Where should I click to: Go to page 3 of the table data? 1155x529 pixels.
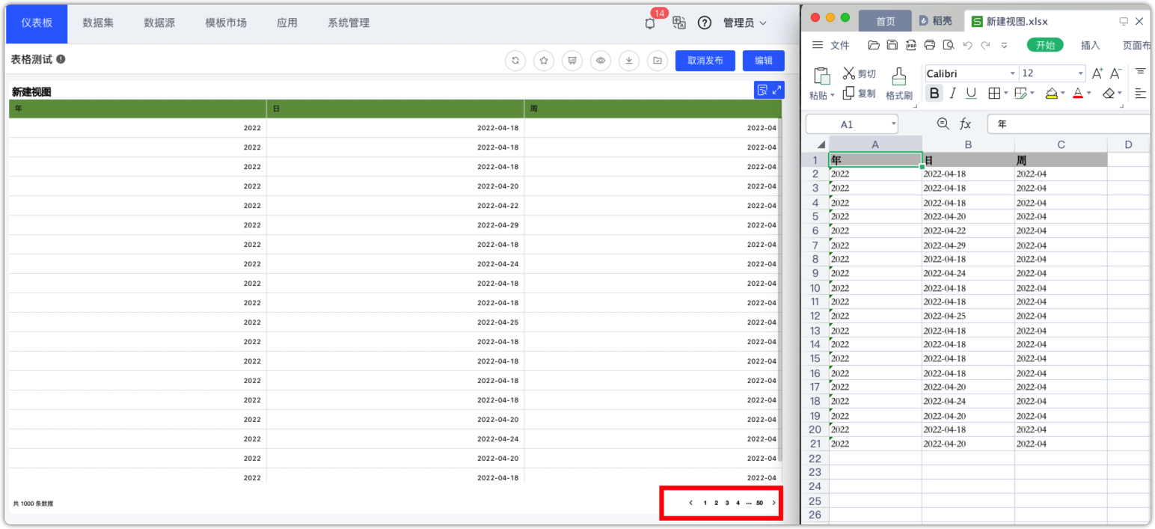click(x=726, y=503)
